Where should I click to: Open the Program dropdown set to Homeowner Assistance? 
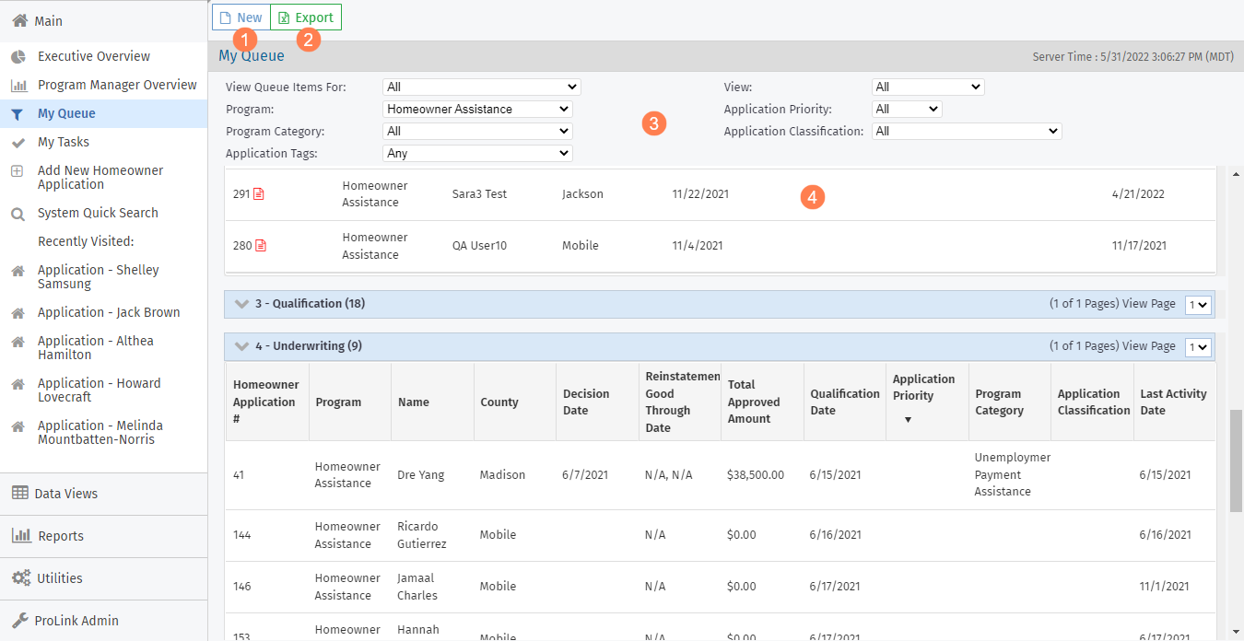[477, 109]
